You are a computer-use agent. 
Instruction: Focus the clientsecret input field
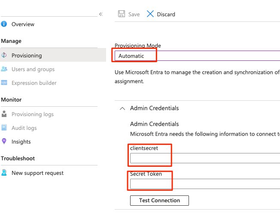coord(205,158)
